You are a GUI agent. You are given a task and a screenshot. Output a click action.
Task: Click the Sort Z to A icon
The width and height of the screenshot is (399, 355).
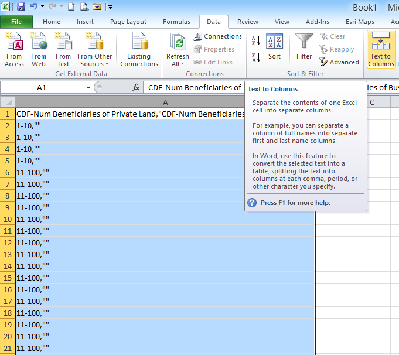pos(255,57)
